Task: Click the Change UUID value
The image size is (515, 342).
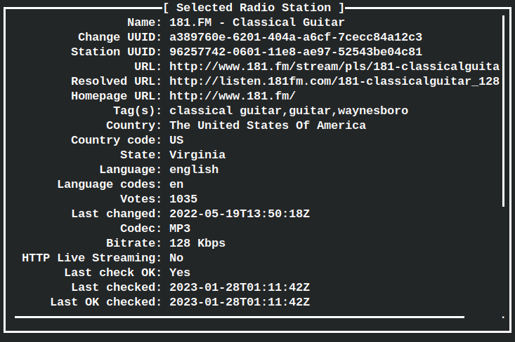Action: click(296, 37)
